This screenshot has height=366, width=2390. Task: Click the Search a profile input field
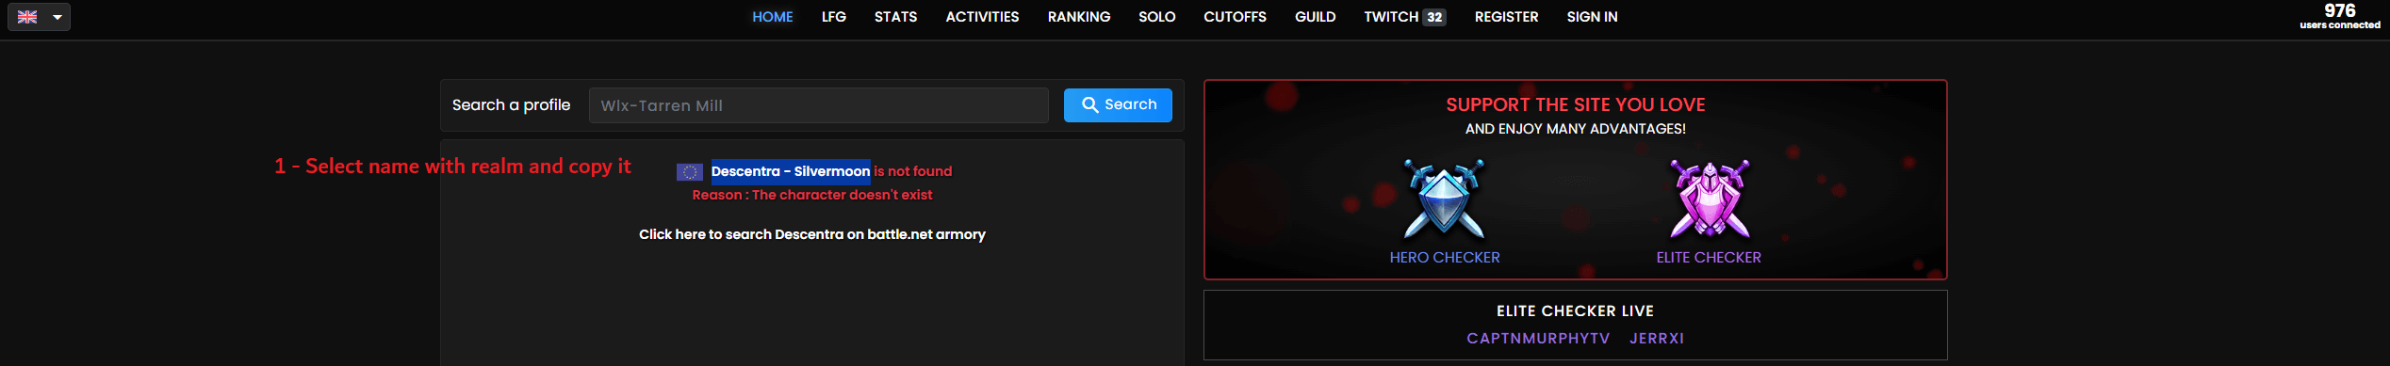point(818,105)
